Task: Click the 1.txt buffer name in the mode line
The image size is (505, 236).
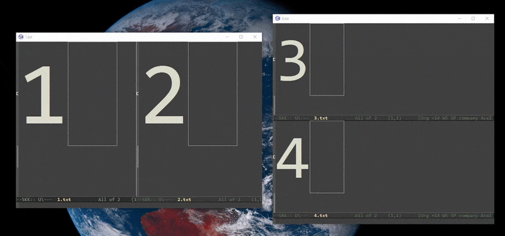Action: click(x=64, y=199)
